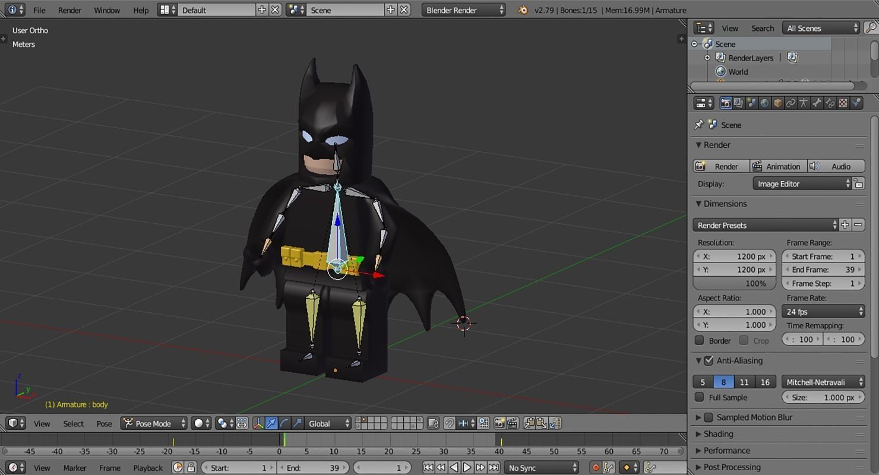Jump to the start frame of the timeline
The width and height of the screenshot is (879, 475).
pyautogui.click(x=428, y=468)
